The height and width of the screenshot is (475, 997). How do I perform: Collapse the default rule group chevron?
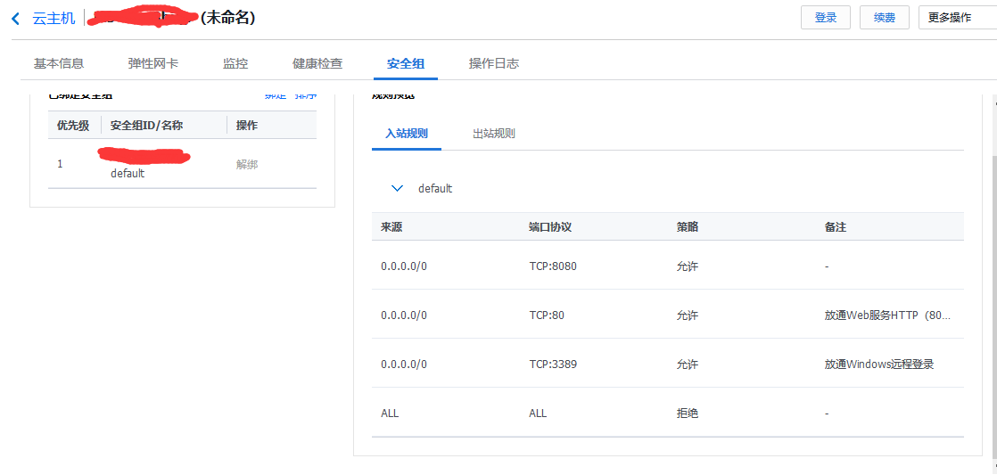pos(398,189)
